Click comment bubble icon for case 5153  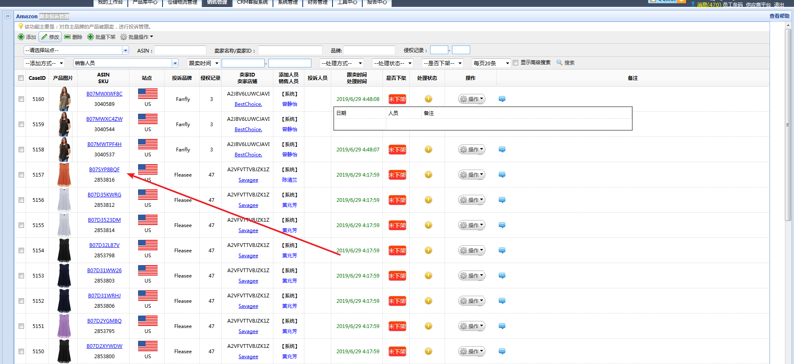pyautogui.click(x=502, y=275)
